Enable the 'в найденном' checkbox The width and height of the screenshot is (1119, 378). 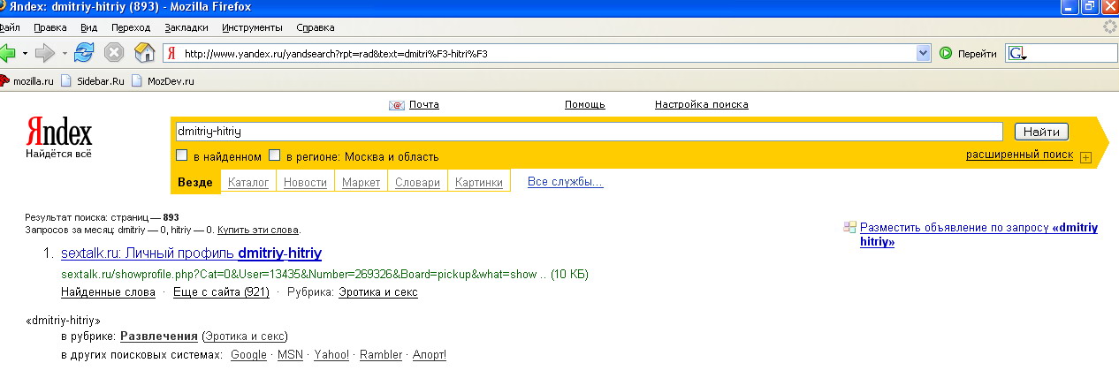pyautogui.click(x=182, y=155)
